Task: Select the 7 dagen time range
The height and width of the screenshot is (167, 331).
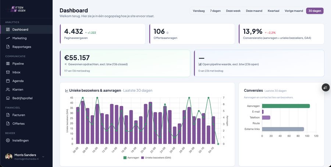Action: pos(215,11)
